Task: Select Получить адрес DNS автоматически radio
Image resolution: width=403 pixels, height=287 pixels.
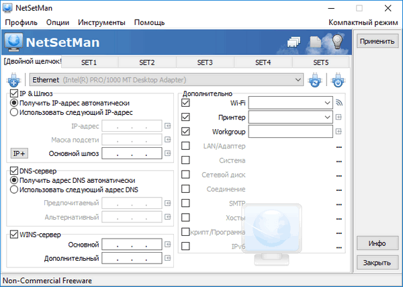Action: point(14,180)
